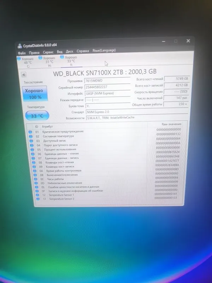Click the status circle for attribute 09
The height and width of the screenshot is (283, 212).
[34, 167]
